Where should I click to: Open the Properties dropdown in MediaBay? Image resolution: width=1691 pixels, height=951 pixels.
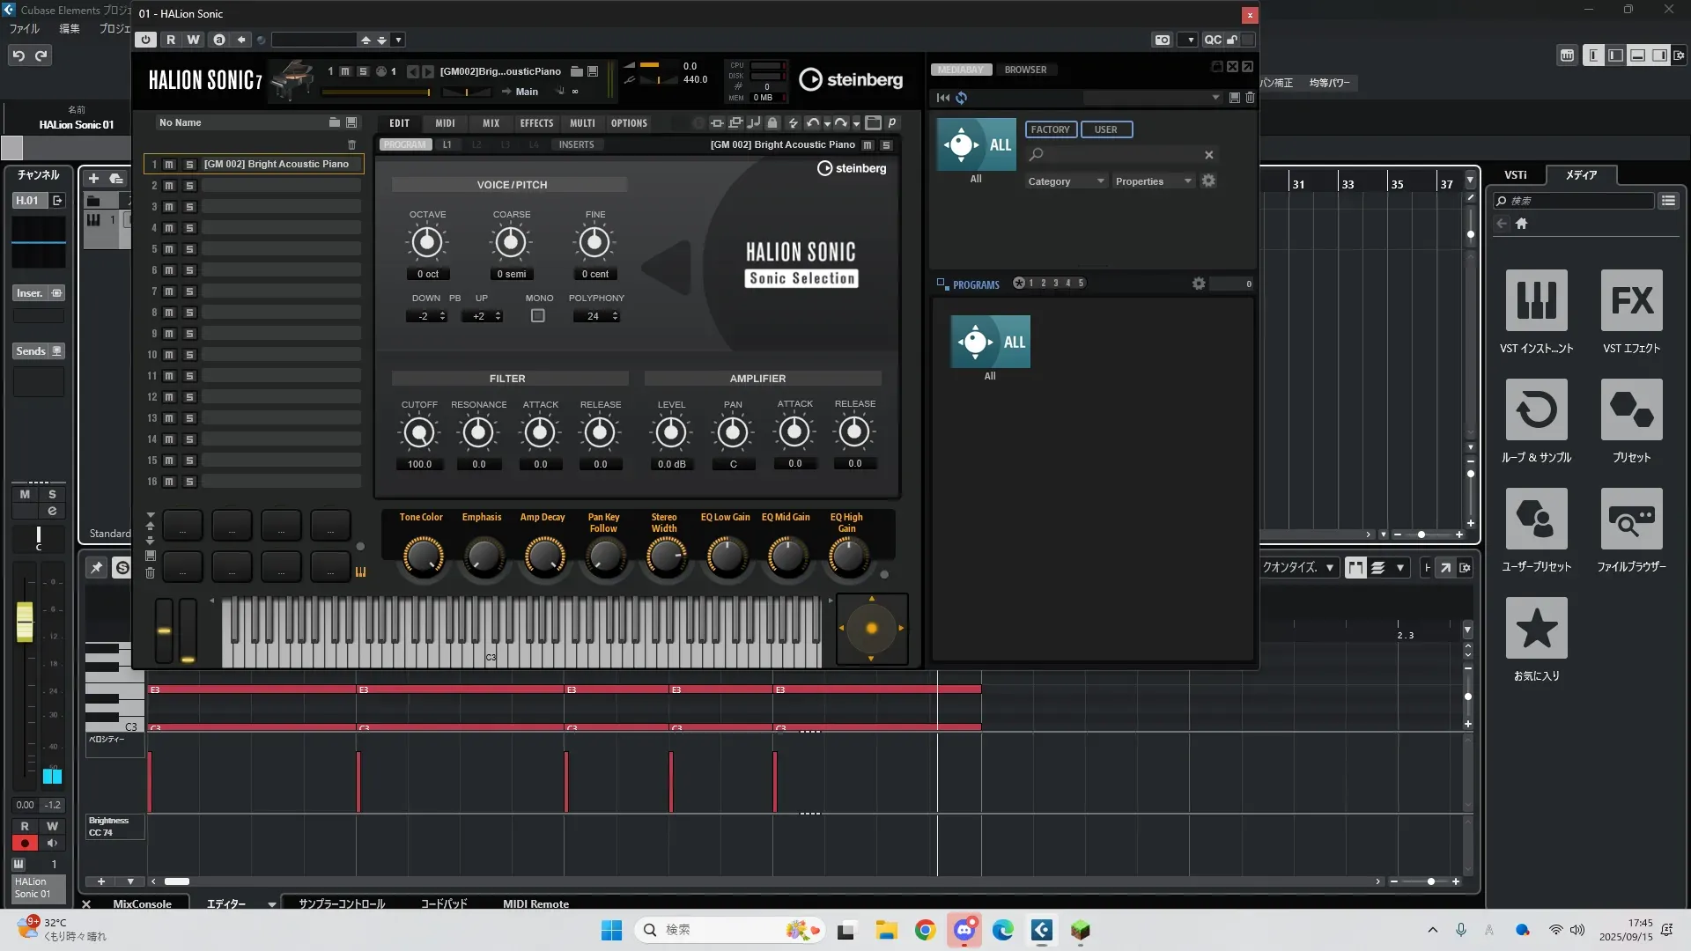pos(1153,181)
